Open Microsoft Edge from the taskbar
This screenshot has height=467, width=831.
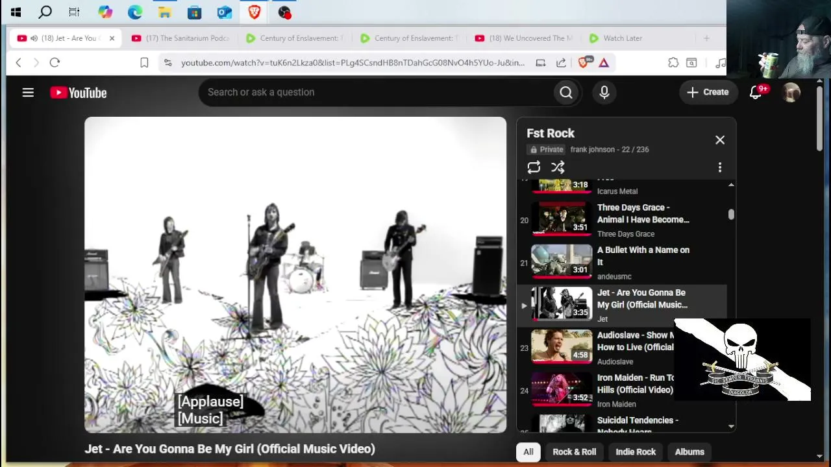tap(134, 12)
